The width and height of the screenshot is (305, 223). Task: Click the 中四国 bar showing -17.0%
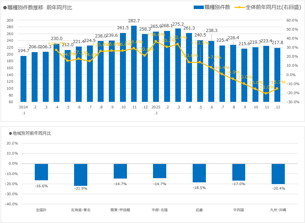pos(239,172)
